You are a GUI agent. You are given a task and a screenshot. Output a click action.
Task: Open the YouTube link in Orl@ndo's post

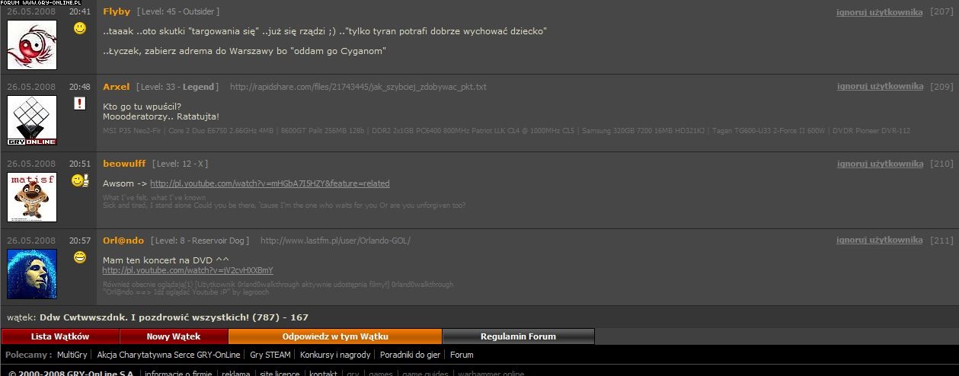(x=187, y=270)
